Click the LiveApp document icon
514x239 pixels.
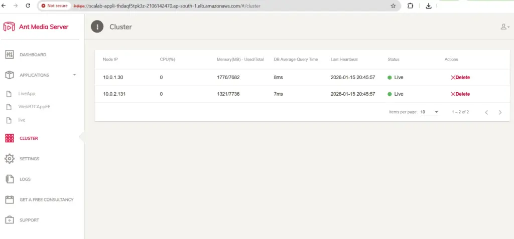point(9,94)
